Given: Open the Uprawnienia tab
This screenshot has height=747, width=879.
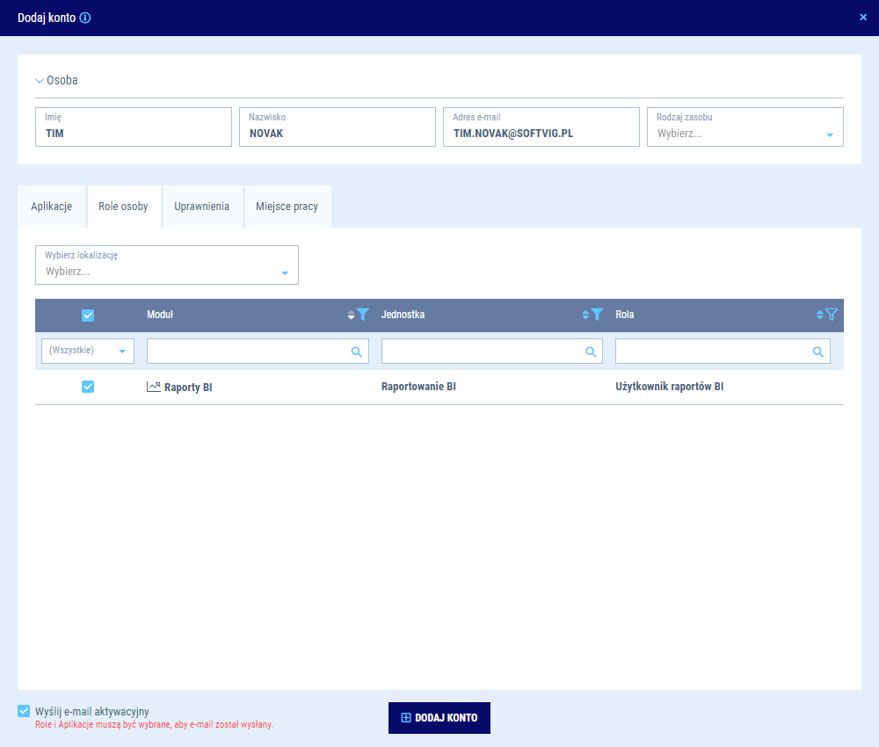Looking at the screenshot, I should 201,207.
